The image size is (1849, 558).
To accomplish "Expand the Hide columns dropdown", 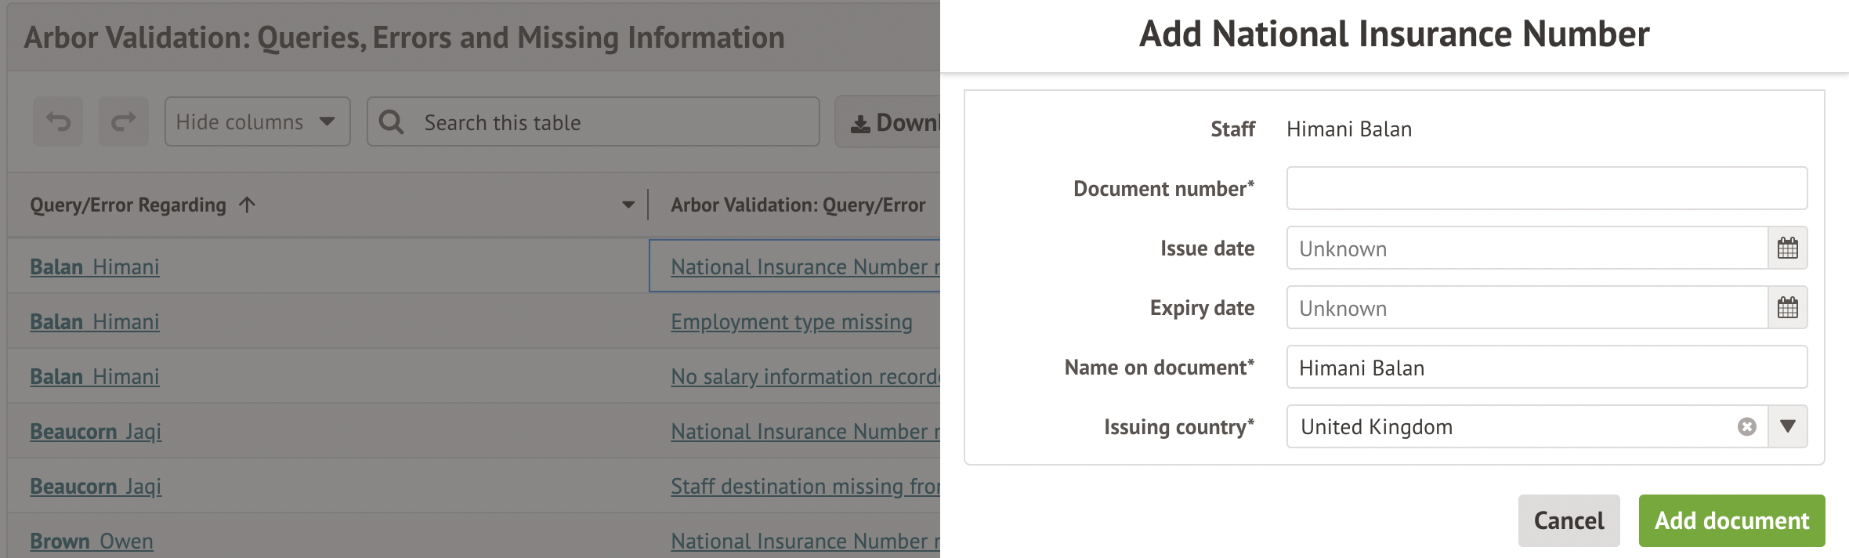I will (257, 121).
